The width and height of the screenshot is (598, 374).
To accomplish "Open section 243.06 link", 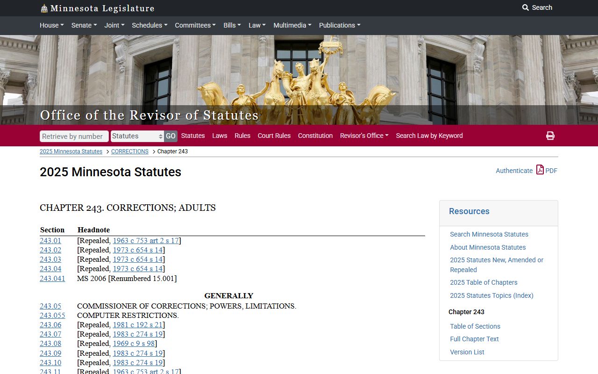I will coord(50,325).
